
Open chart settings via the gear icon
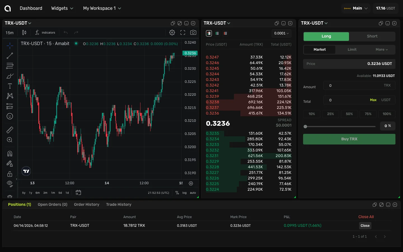click(x=172, y=32)
